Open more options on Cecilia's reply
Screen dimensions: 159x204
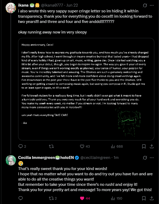[152, 158]
